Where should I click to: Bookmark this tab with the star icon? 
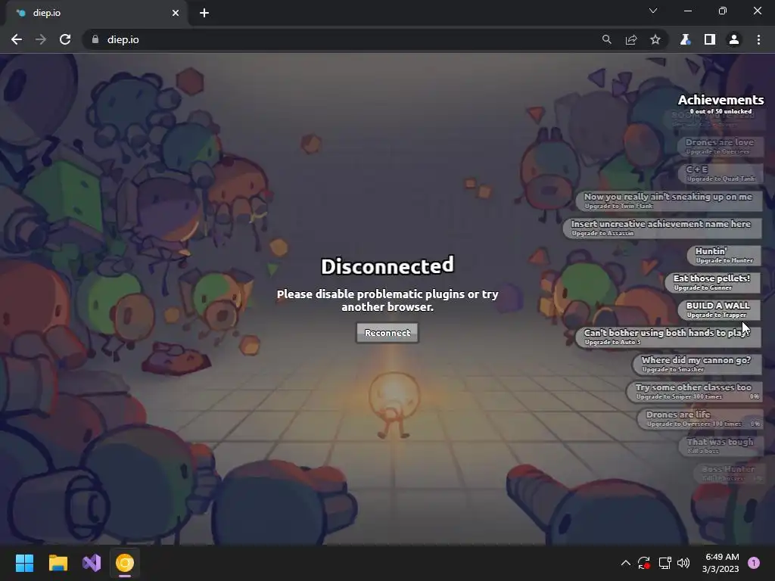(x=655, y=39)
